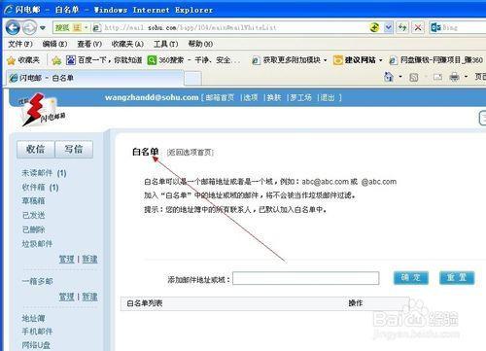Click 管理 link under 一箱多邮
The width and height of the screenshot is (486, 351).
[x=67, y=297]
